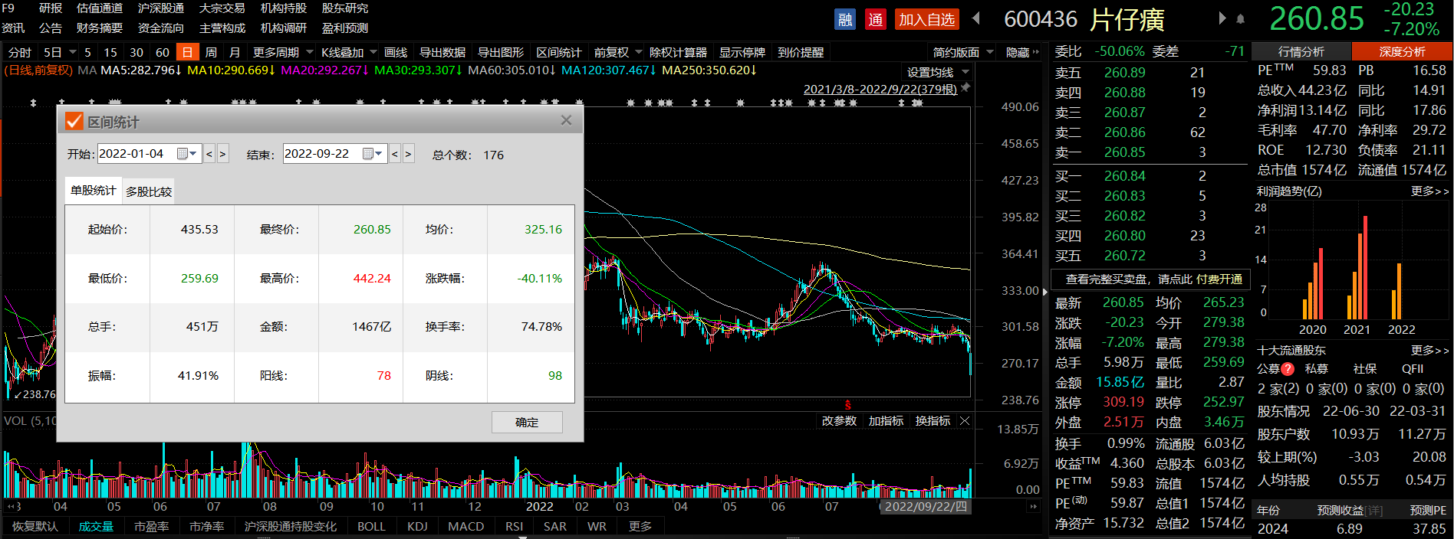The height and width of the screenshot is (539, 1454).
Task: Click the 加入自选 add to watchlist button
Action: coord(926,19)
